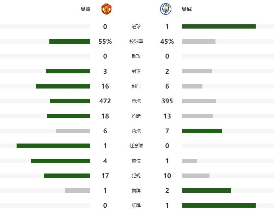The height and width of the screenshot is (219, 274).
Task: Click the green offside bar for 曼联
Action: click(60, 161)
